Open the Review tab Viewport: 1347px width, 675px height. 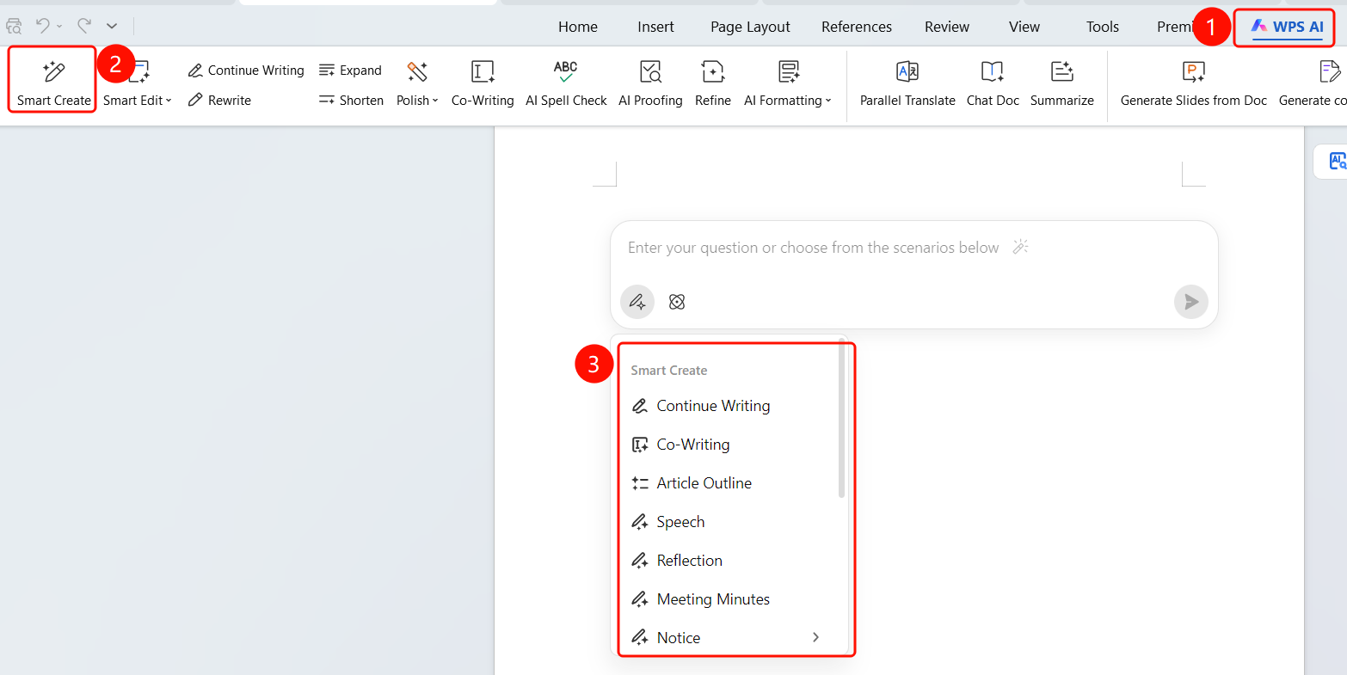(947, 27)
